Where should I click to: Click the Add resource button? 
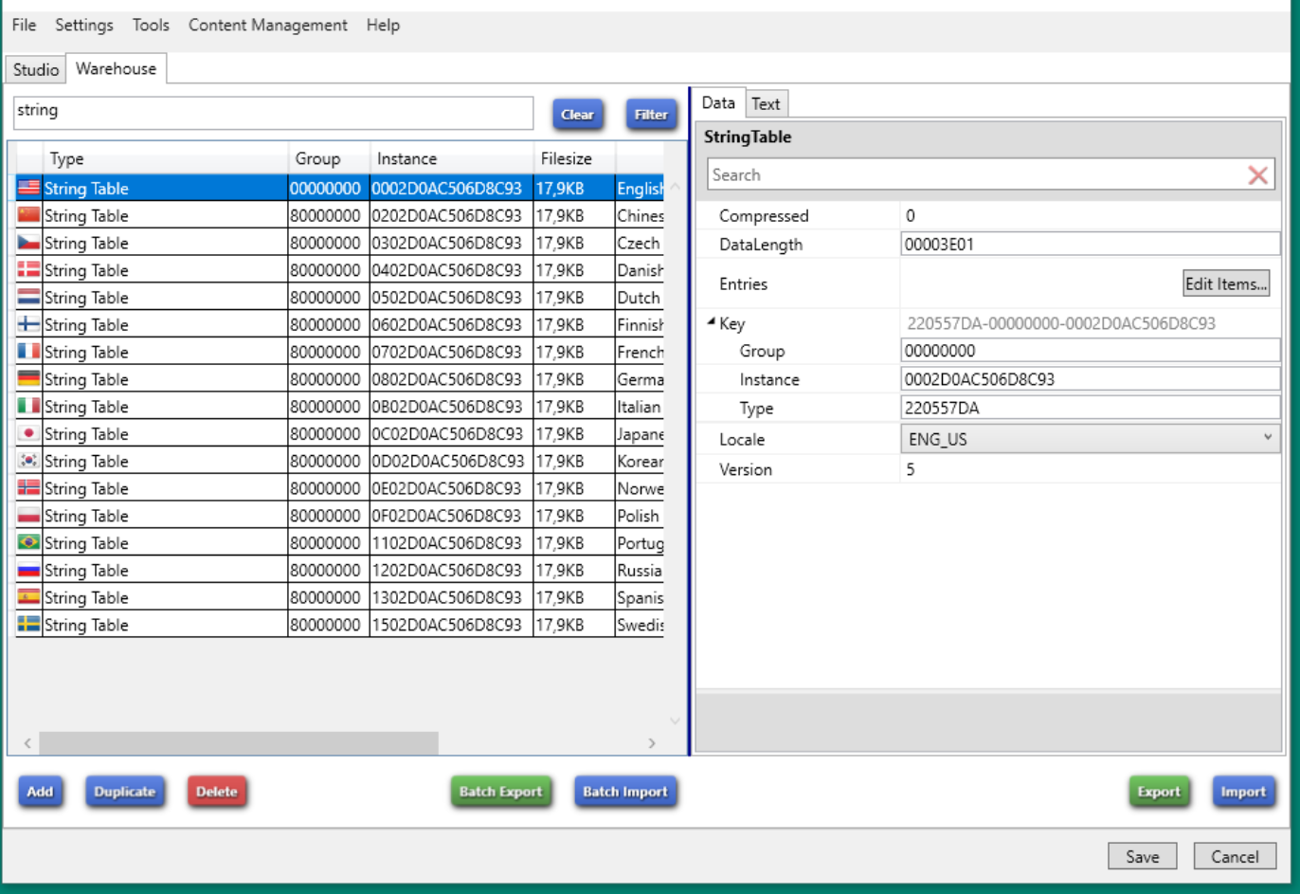[x=40, y=792]
